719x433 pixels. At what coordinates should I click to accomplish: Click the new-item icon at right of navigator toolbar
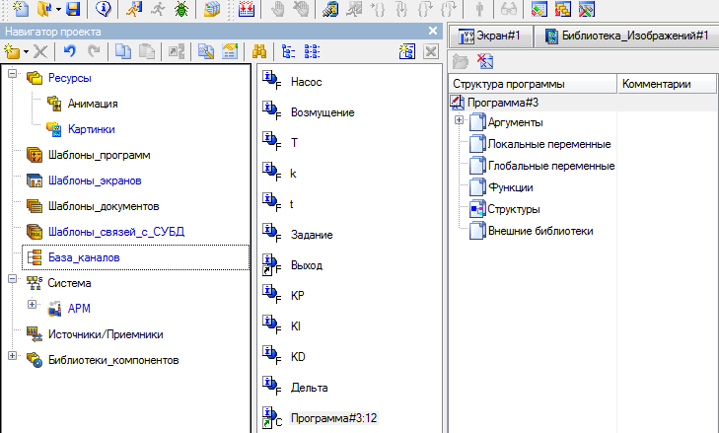tap(406, 51)
